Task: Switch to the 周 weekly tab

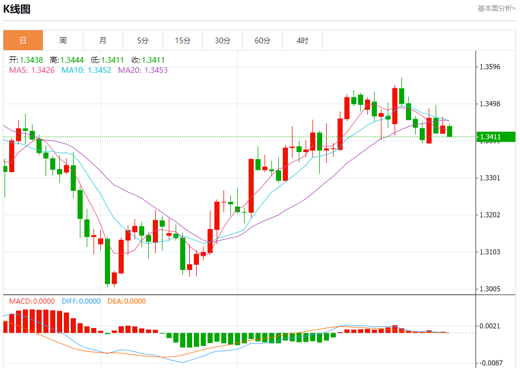Action: point(63,40)
